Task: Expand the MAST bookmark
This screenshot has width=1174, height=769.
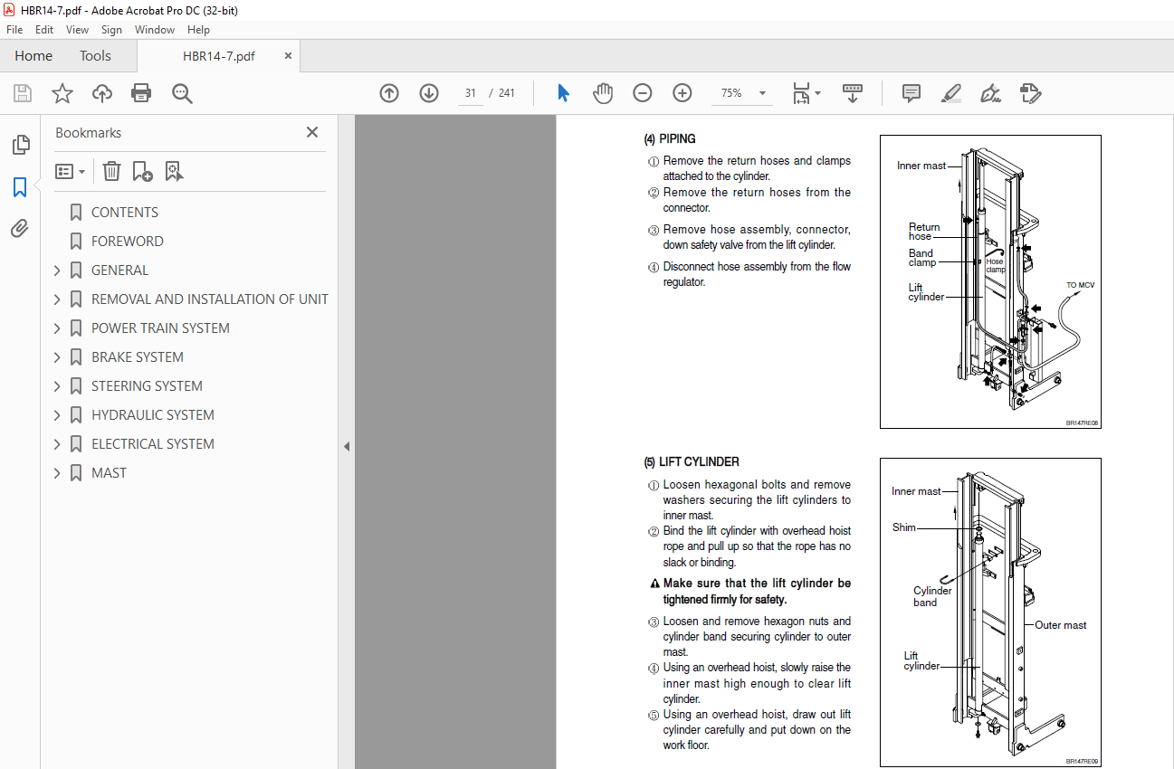Action: (57, 473)
